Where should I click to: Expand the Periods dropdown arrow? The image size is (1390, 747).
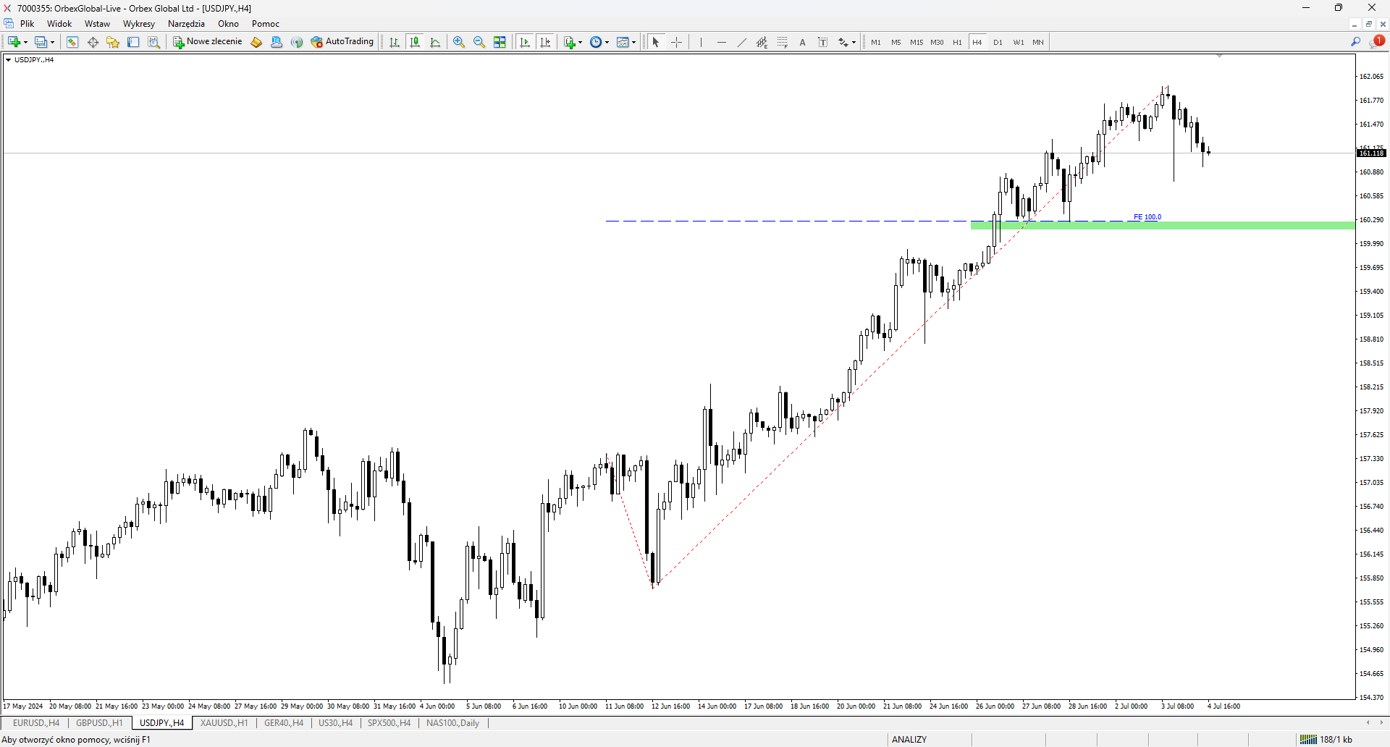pos(607,43)
